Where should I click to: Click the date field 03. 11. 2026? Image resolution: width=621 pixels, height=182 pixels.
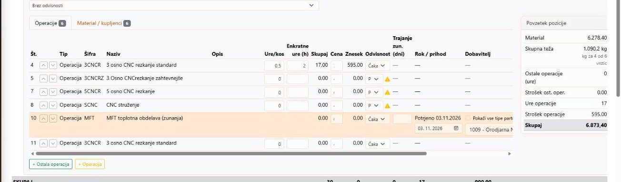438,129
